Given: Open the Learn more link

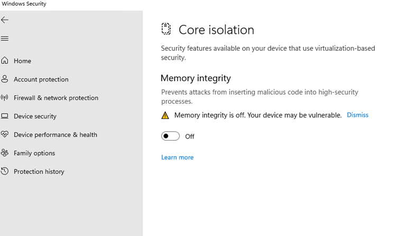Looking at the screenshot, I should tap(177, 157).
